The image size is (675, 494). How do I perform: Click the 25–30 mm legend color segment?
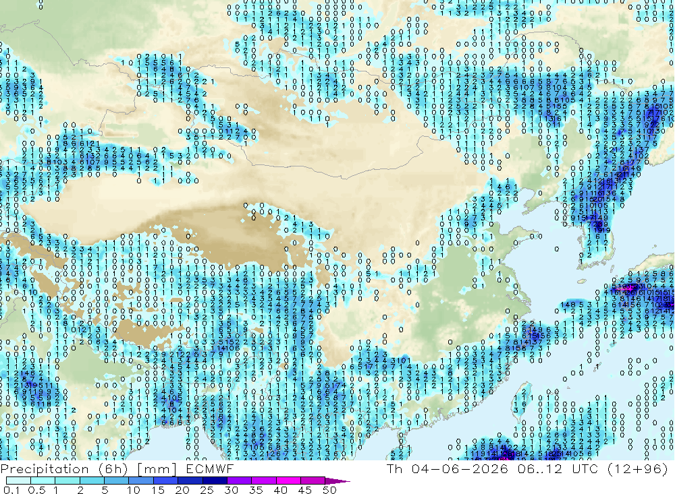tap(215, 481)
